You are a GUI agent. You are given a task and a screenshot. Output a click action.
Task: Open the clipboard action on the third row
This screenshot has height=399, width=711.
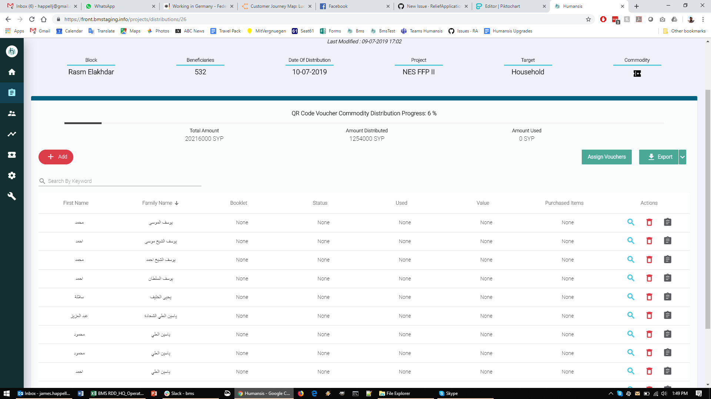pyautogui.click(x=668, y=259)
